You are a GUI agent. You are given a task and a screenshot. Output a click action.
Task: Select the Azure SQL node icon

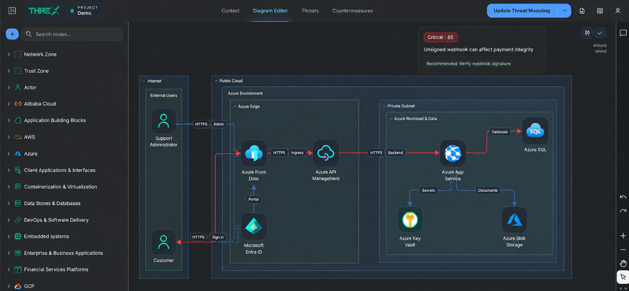click(x=535, y=131)
